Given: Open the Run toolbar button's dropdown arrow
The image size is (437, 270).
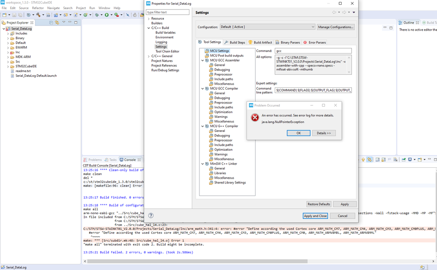Looking at the screenshot, I should 111,15.
